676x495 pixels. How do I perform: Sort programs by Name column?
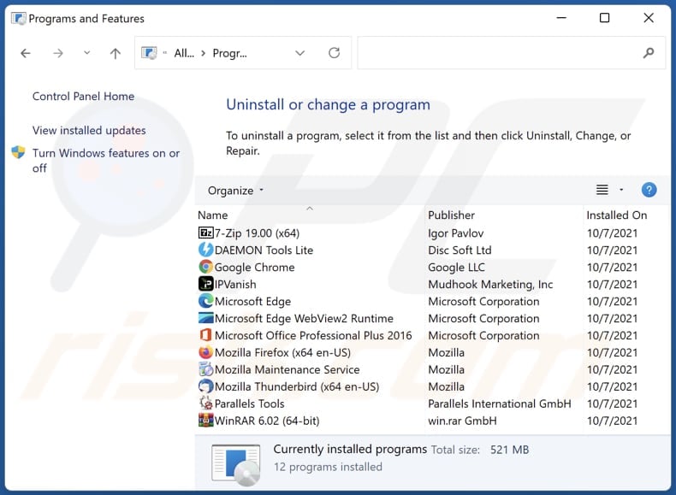tap(213, 215)
